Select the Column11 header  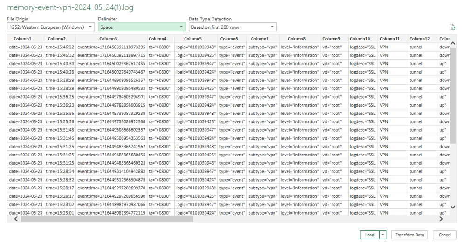(x=390, y=39)
